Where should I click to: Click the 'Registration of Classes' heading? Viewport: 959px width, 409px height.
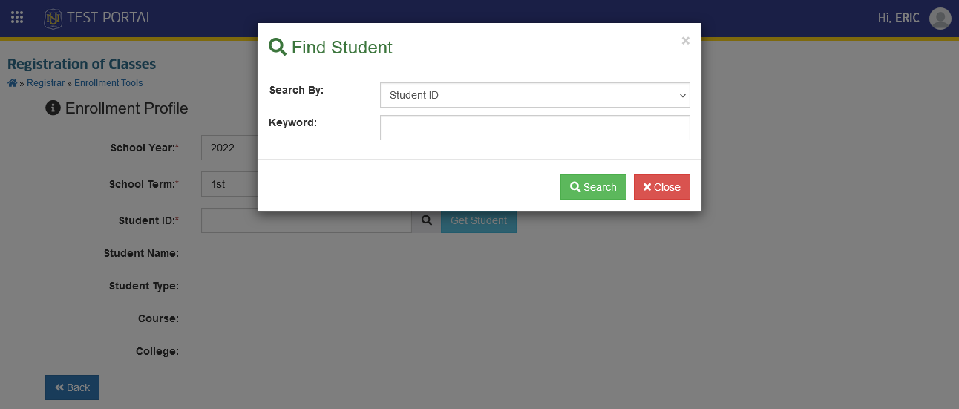pos(82,64)
